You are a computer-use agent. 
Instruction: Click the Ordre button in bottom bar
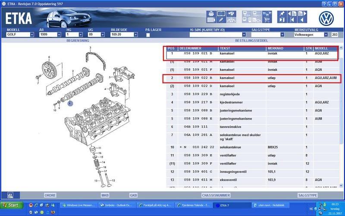tap(50, 195)
